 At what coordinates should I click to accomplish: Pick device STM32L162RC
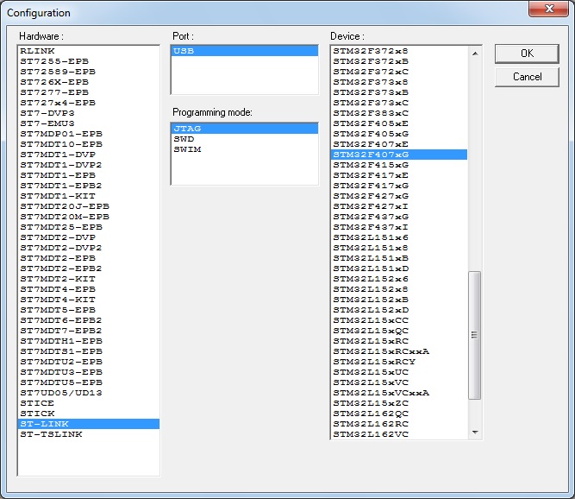(399, 424)
